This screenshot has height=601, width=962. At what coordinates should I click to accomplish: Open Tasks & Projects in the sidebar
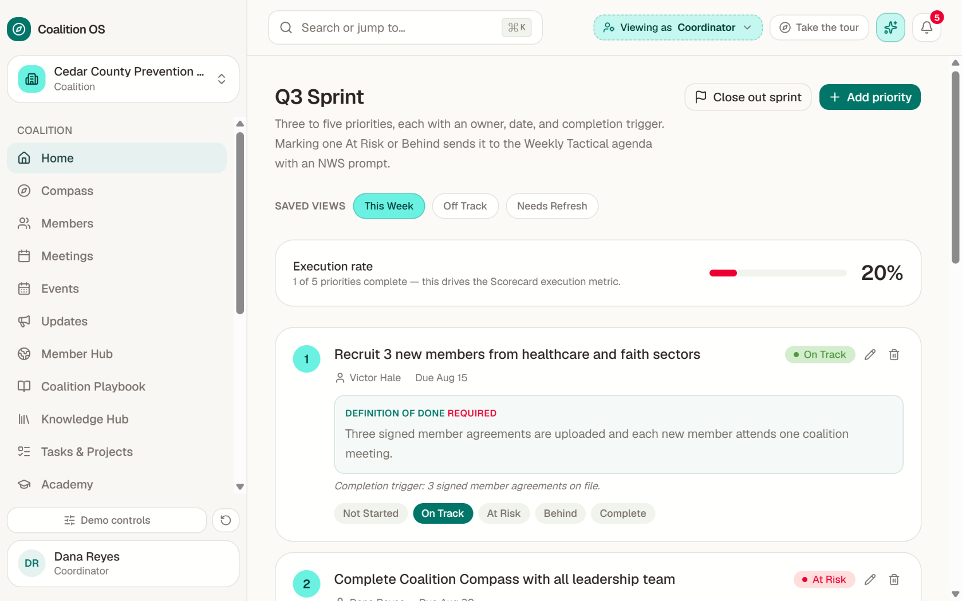tap(117, 452)
